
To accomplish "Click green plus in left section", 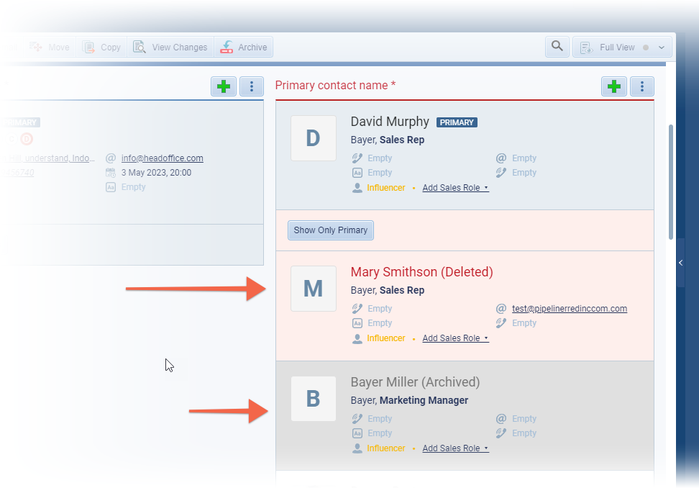I will click(x=224, y=86).
